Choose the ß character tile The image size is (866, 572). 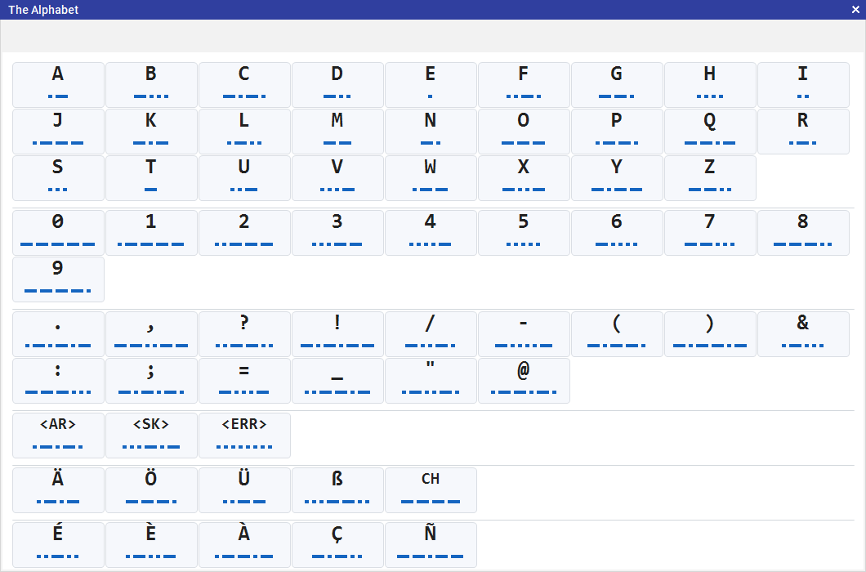click(x=337, y=490)
